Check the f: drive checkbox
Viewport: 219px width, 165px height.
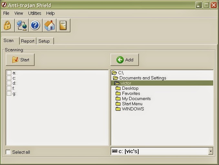click(x=9, y=88)
